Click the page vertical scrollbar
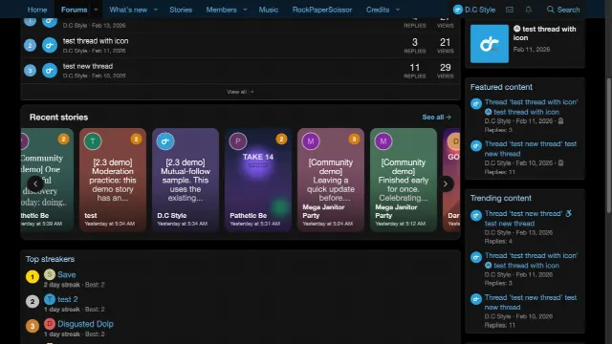This screenshot has width=612, height=344. (x=608, y=145)
